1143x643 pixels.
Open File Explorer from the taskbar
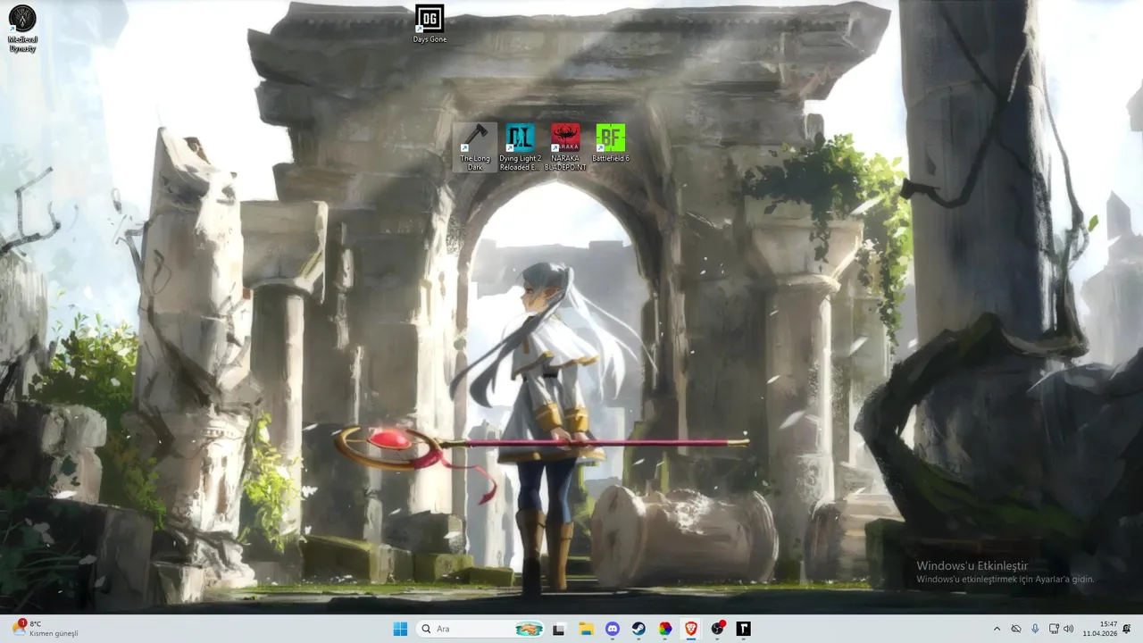pyautogui.click(x=586, y=629)
